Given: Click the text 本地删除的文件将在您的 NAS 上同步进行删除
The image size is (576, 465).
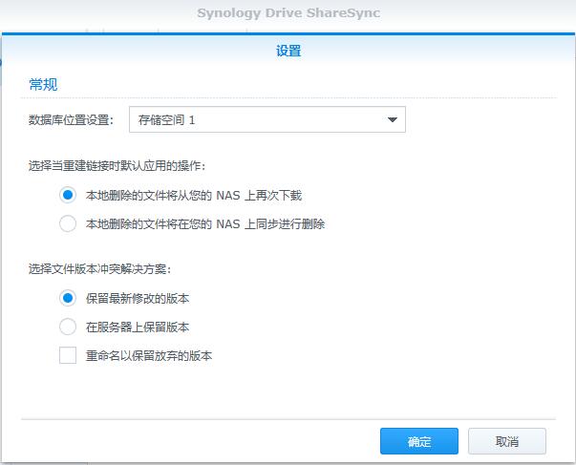Looking at the screenshot, I should 204,224.
